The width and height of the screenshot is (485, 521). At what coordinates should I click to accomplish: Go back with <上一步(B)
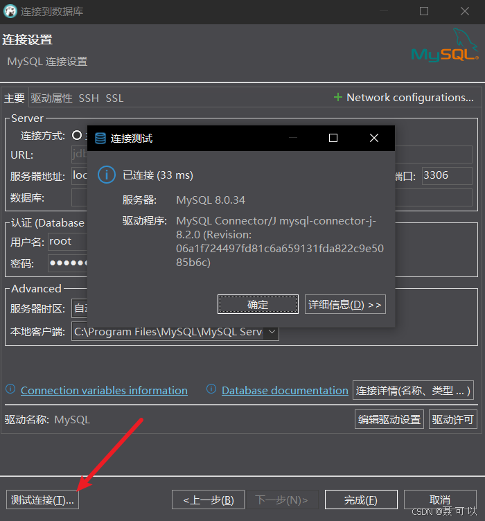(209, 500)
